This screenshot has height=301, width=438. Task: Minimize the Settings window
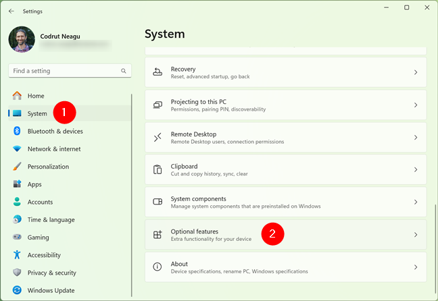coord(387,7)
